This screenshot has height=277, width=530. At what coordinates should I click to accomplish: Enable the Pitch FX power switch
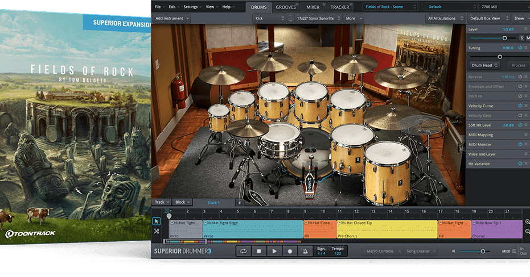[x=520, y=96]
